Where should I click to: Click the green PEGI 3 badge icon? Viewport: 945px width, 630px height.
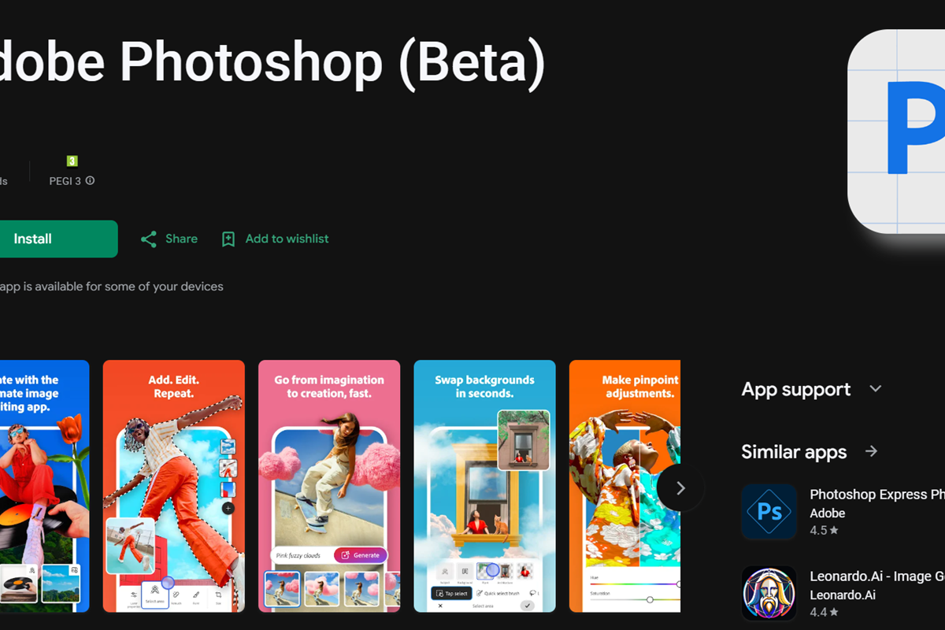tap(72, 161)
